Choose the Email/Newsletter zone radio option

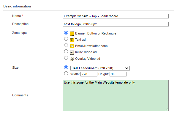tap(66, 45)
